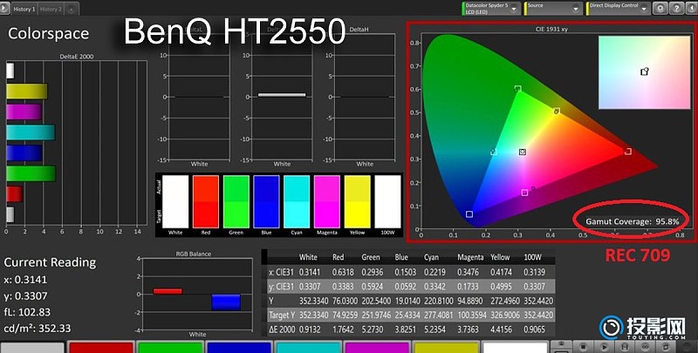Click the Blue actual/target comparison patch
The height and width of the screenshot is (353, 698).
tap(266, 202)
